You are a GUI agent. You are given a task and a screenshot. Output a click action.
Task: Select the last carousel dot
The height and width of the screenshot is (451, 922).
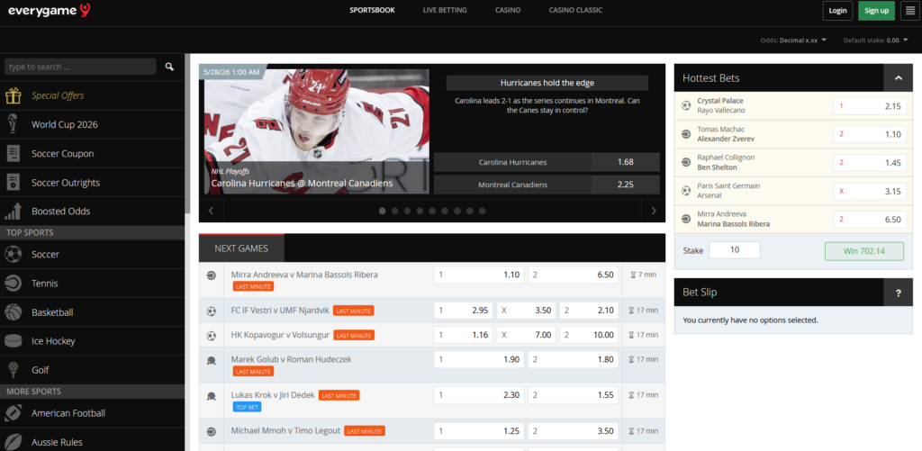(x=483, y=211)
